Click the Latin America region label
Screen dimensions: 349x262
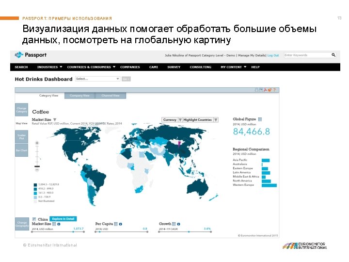tap(242, 172)
